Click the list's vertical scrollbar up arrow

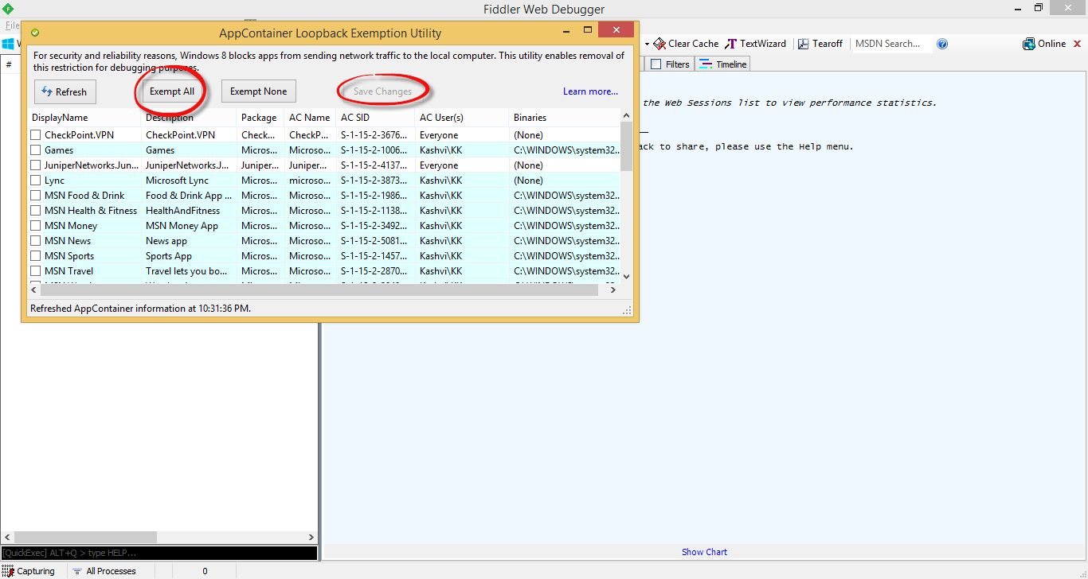pyautogui.click(x=626, y=116)
